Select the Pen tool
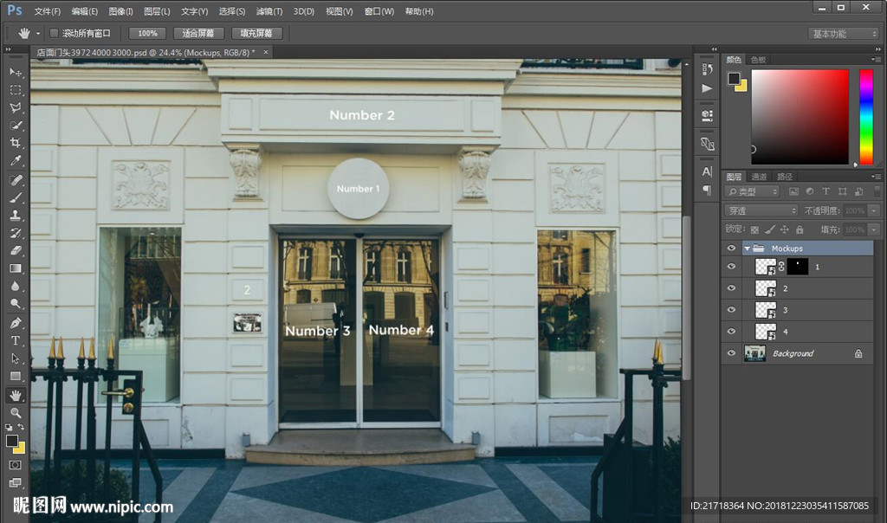The width and height of the screenshot is (887, 523). (x=15, y=323)
